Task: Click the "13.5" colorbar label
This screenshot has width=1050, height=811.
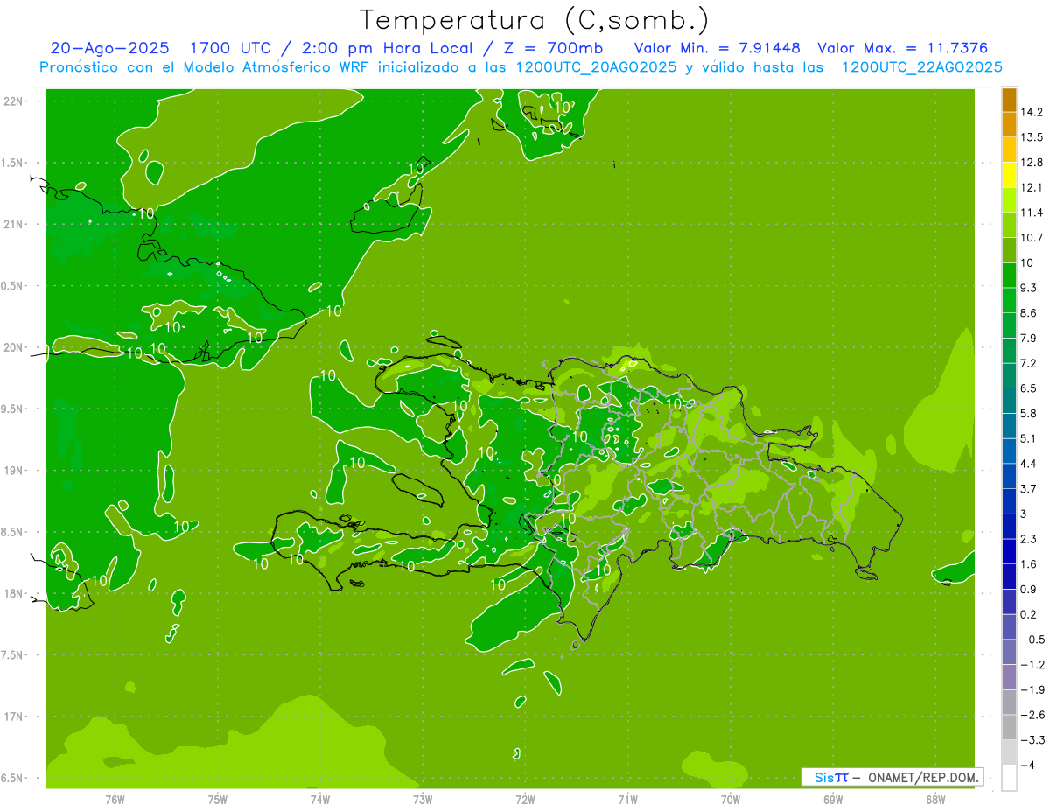Action: [1032, 137]
